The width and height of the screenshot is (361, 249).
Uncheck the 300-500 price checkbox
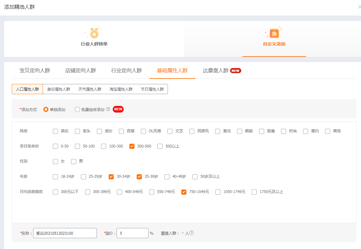[x=132, y=146]
